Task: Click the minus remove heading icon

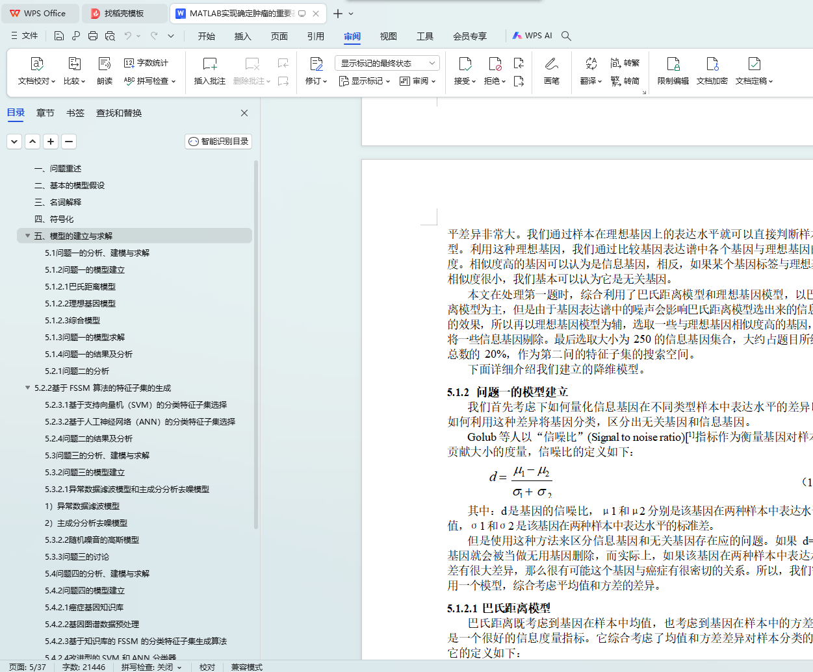Action: [69, 142]
